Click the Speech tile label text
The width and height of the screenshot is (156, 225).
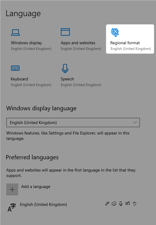click(67, 79)
